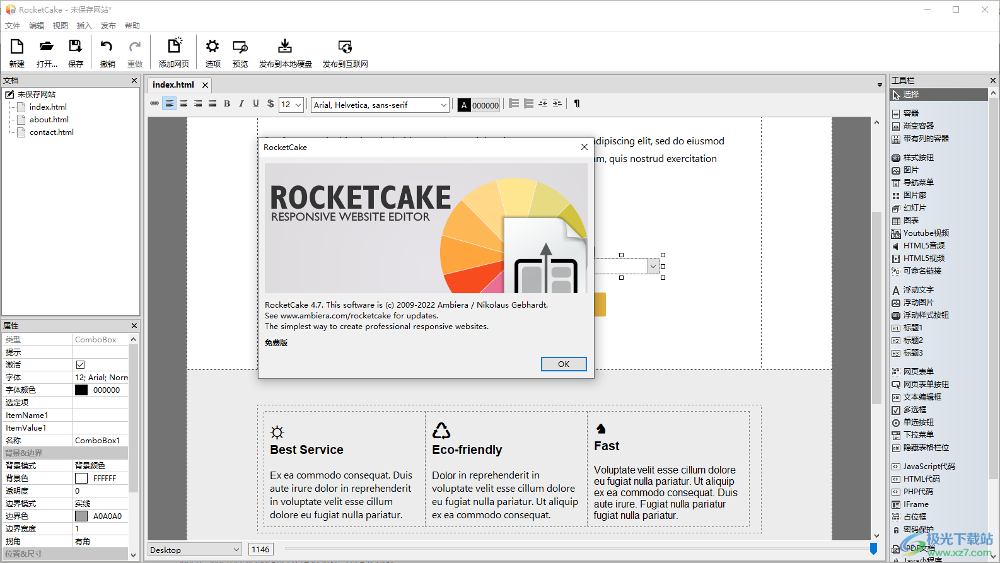Screen dimensions: 1000x563
Task: Click the width field showing 1146
Action: pos(261,550)
